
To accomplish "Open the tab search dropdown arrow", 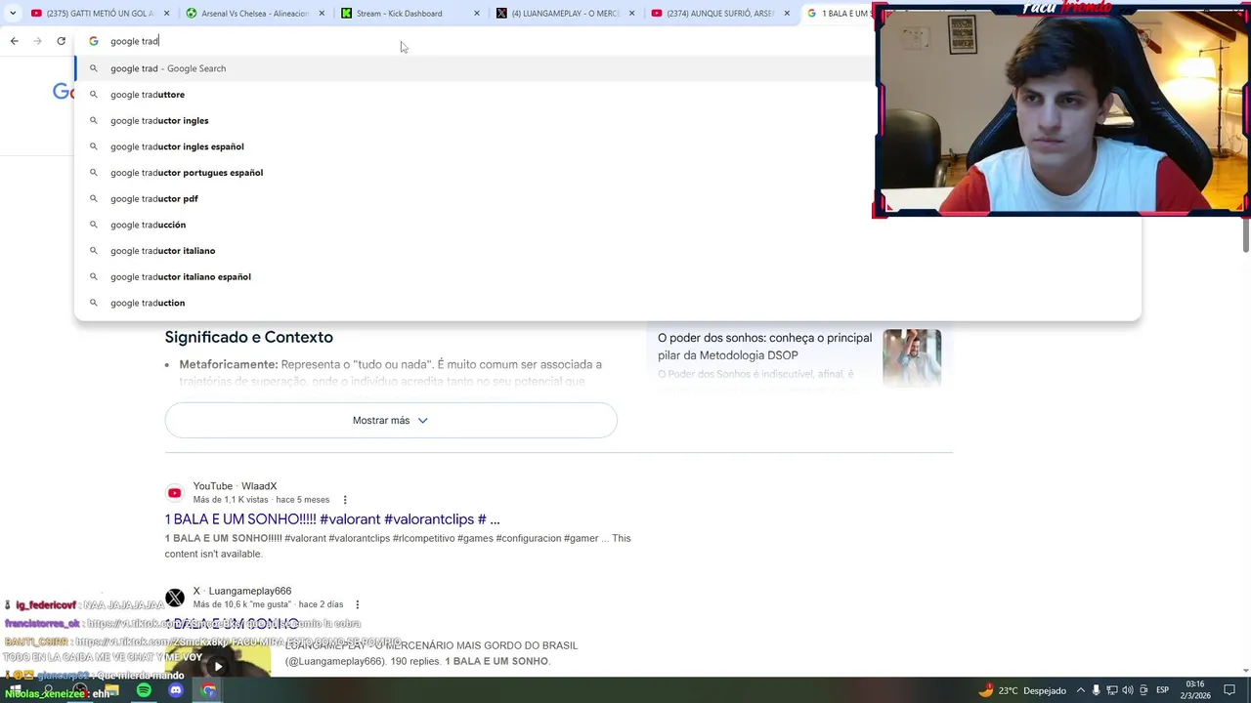I will pos(12,13).
